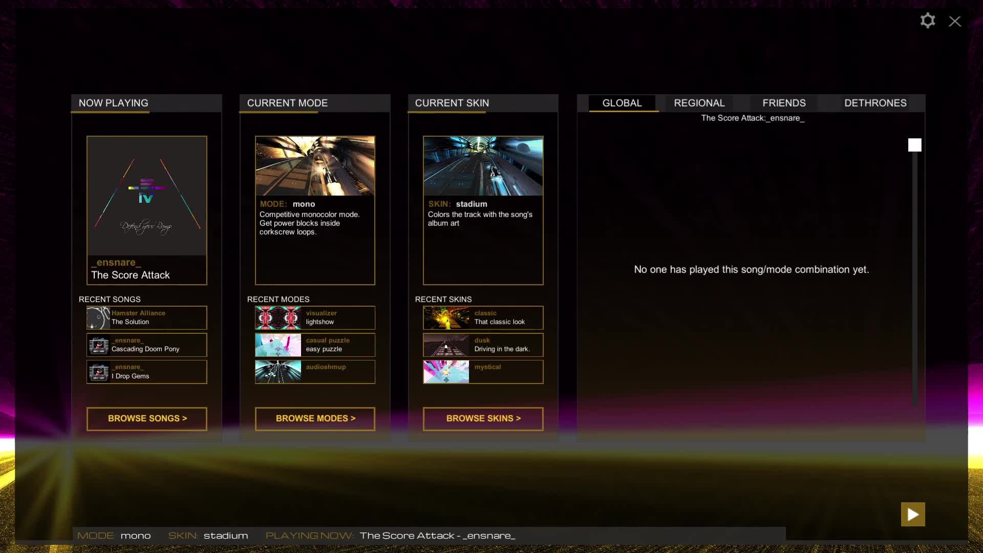Pick mystical from recent skins
This screenshot has width=983, height=553.
pyautogui.click(x=483, y=372)
